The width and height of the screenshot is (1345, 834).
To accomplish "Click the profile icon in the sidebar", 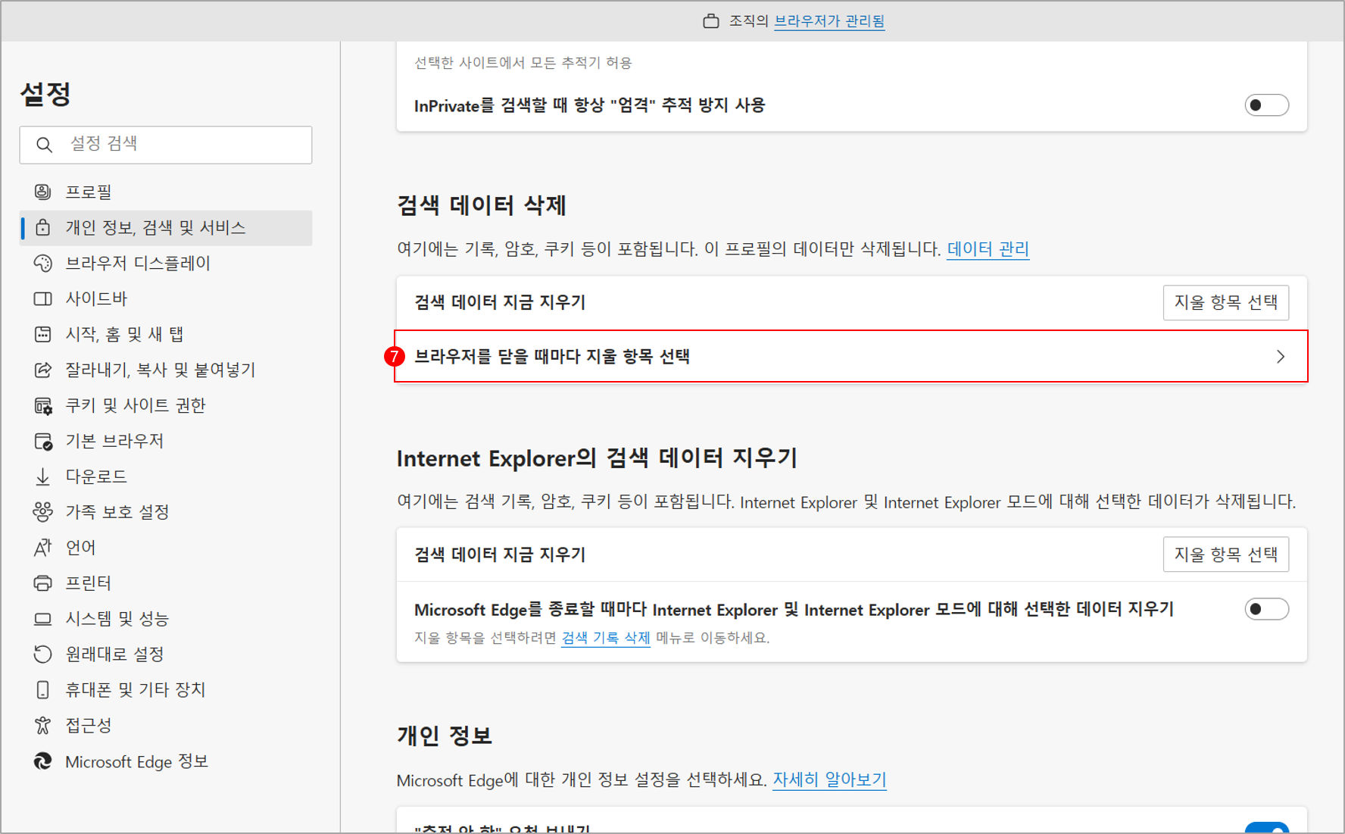I will pos(43,192).
